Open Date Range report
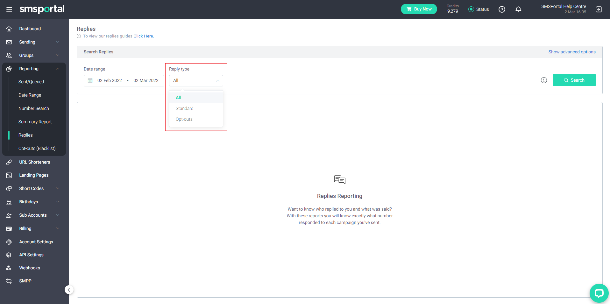Image resolution: width=610 pixels, height=304 pixels. click(30, 95)
